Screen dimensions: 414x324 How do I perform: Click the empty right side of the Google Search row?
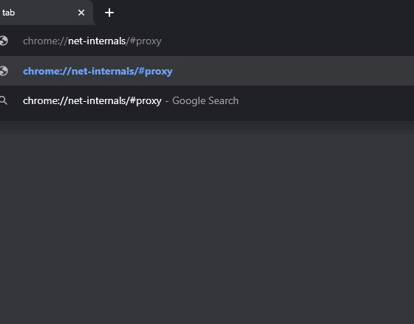(326, 100)
